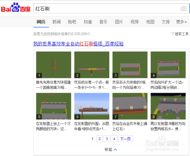
Task: Go to page 3 of steps
Action: tap(107, 139)
